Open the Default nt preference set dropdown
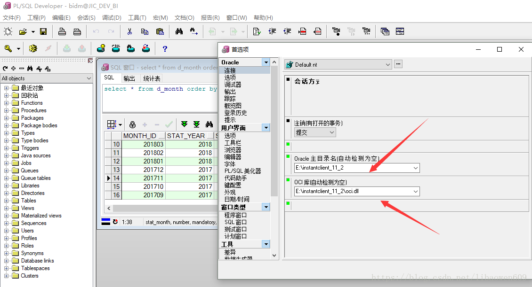This screenshot has width=532, height=287. [388, 65]
